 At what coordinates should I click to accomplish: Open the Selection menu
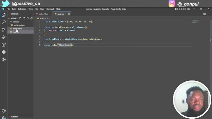tap(22, 9)
